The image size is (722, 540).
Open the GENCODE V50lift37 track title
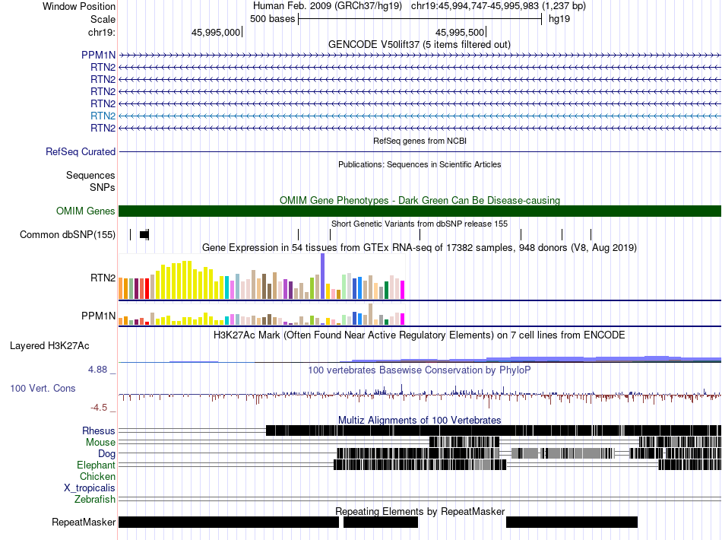419,44
